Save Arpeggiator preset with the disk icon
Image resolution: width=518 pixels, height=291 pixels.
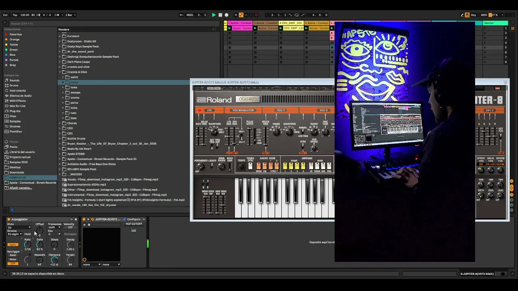pos(76,219)
